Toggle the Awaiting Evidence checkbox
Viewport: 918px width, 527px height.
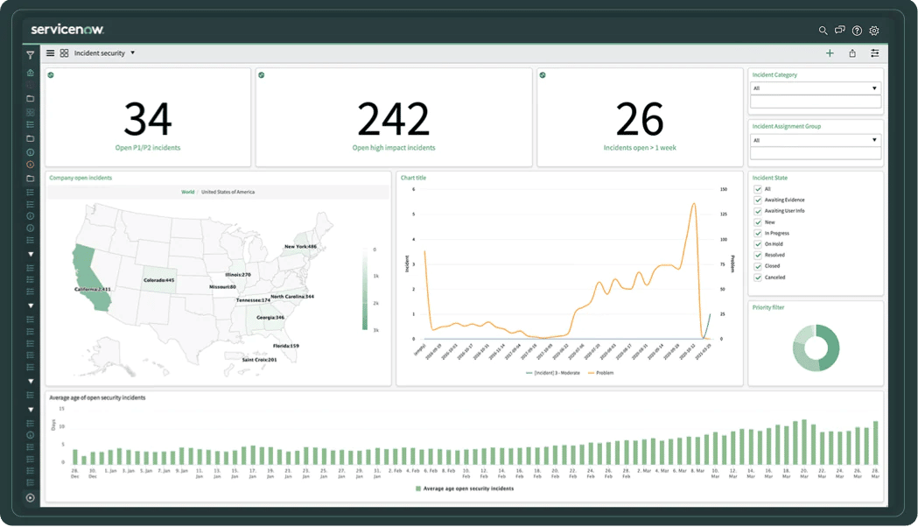pyautogui.click(x=757, y=200)
